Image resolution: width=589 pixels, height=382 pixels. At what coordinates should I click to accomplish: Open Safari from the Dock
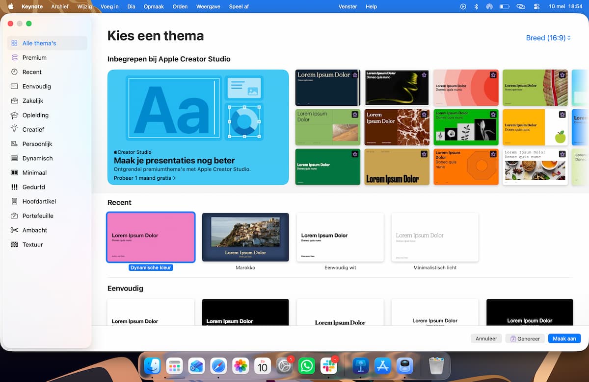click(x=218, y=366)
